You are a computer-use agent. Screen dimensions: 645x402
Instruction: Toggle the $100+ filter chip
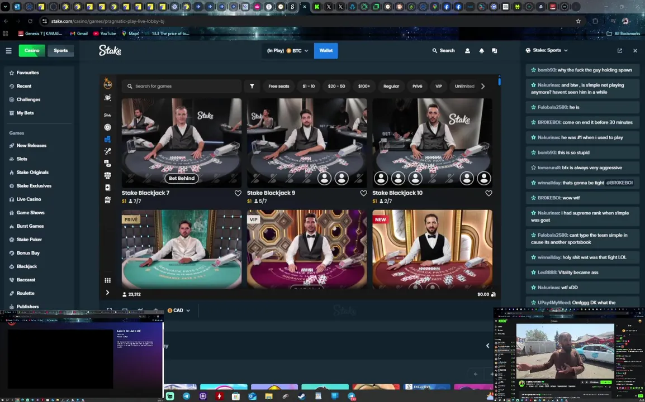pos(364,87)
